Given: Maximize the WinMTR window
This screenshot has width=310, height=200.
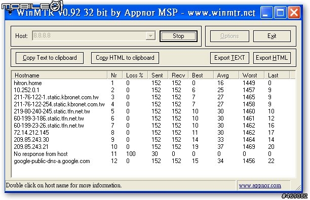Looking at the screenshot, I should (x=280, y=13).
